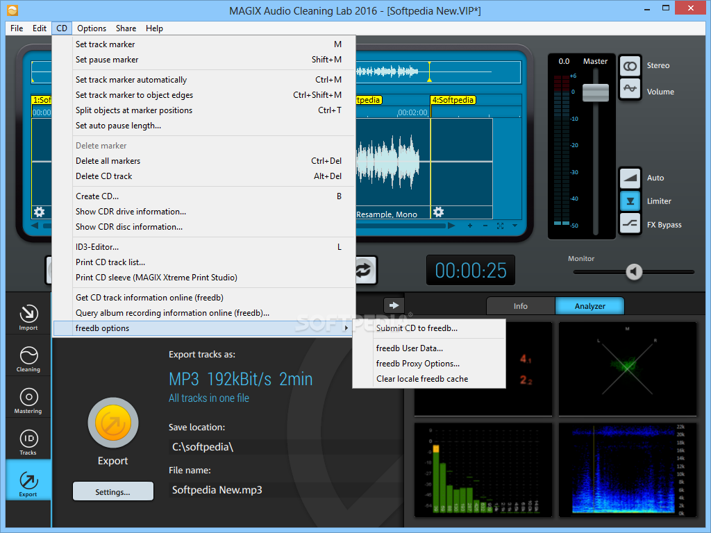Choose Set pause marker

point(203,60)
